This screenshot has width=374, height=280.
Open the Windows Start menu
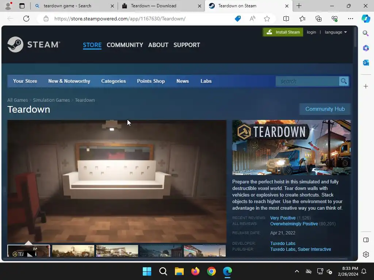pyautogui.click(x=147, y=271)
